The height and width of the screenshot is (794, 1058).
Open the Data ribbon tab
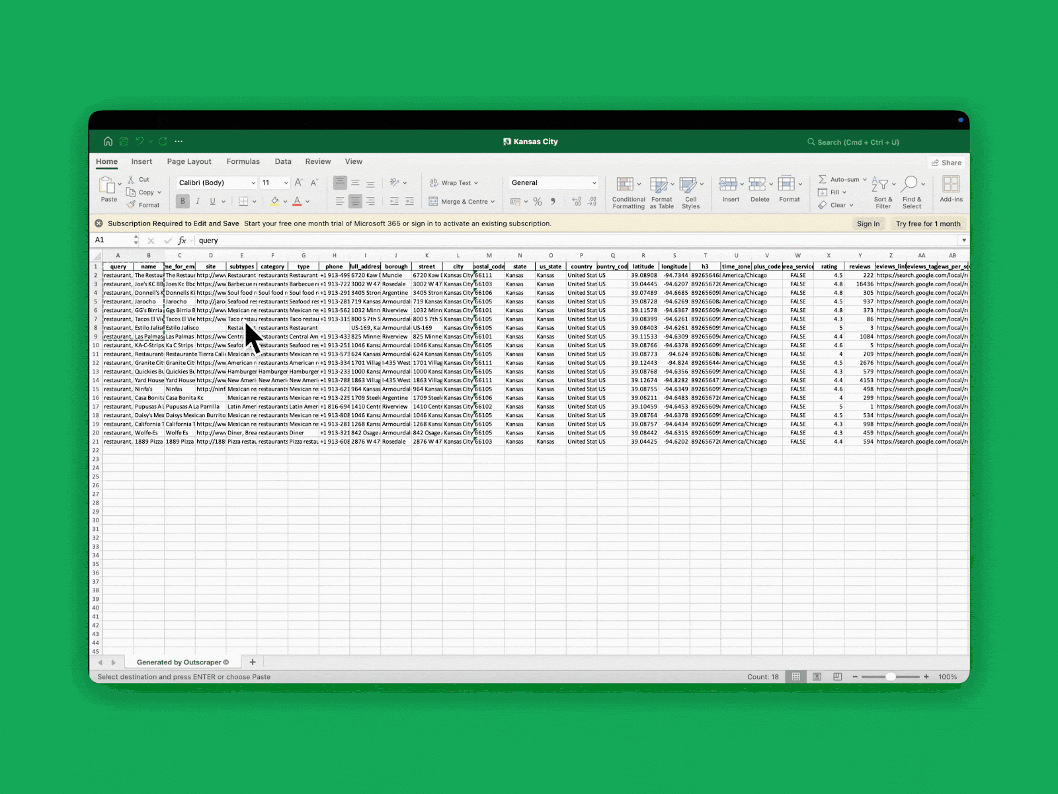[x=283, y=161]
